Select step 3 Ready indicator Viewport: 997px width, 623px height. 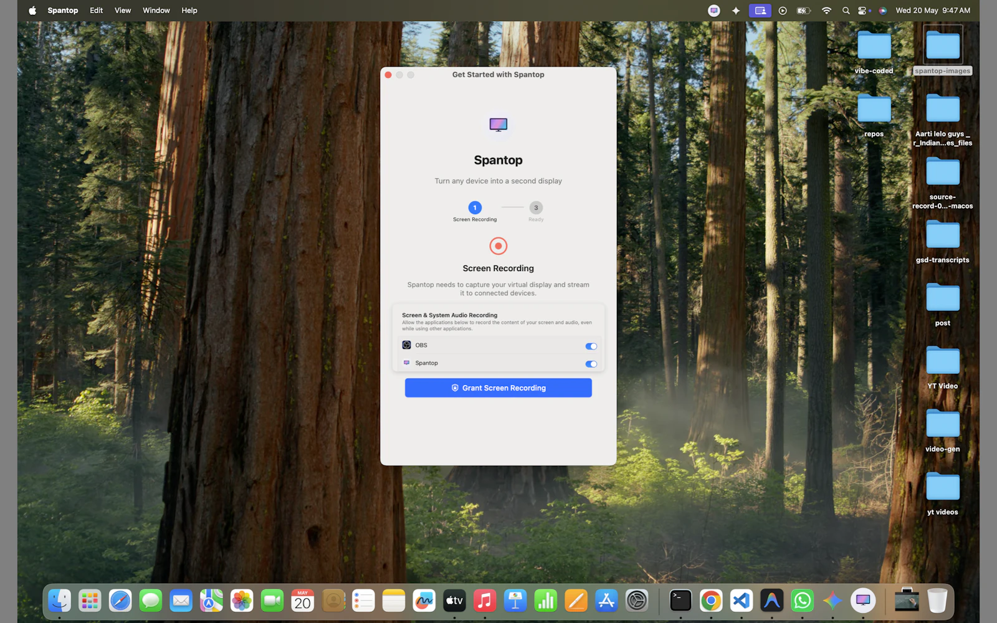pos(536,207)
